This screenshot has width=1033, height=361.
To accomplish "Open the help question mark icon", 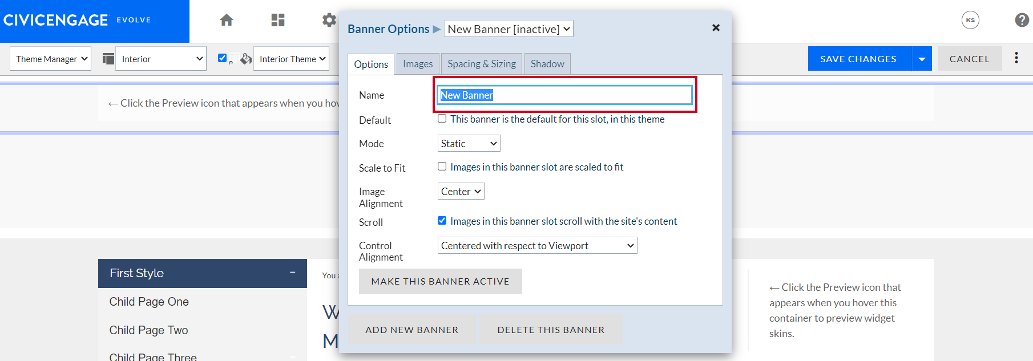I will point(1022,20).
